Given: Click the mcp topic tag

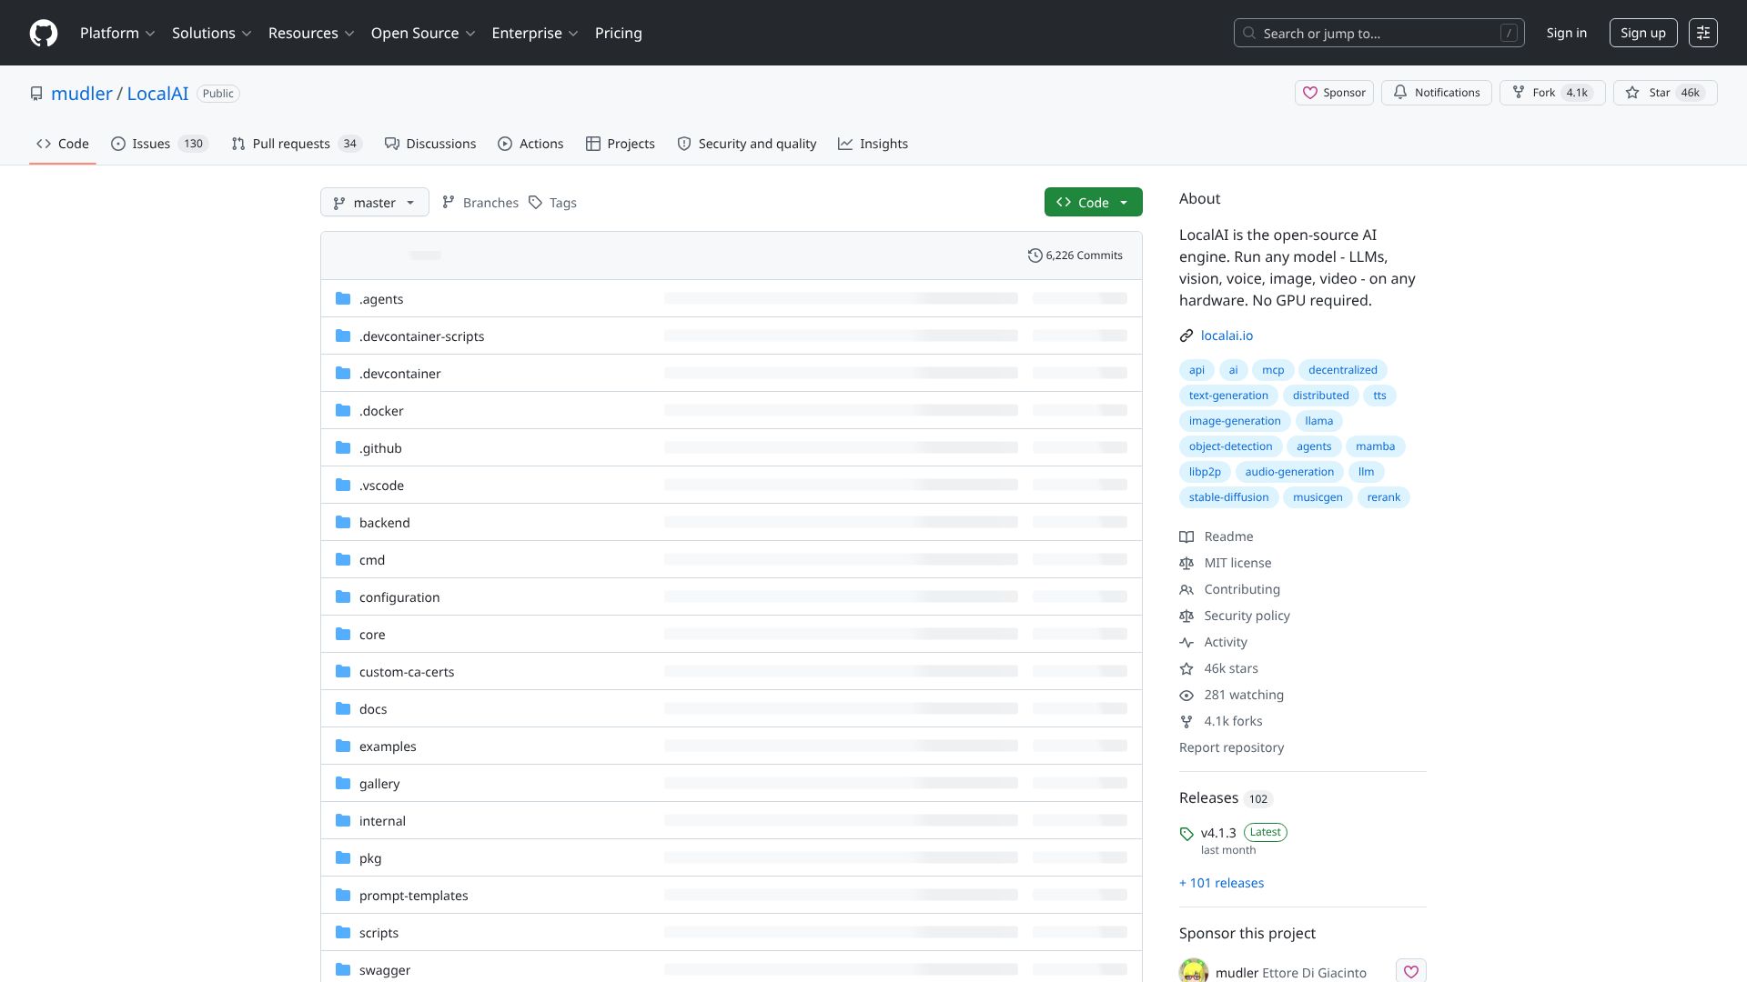Looking at the screenshot, I should (x=1273, y=370).
